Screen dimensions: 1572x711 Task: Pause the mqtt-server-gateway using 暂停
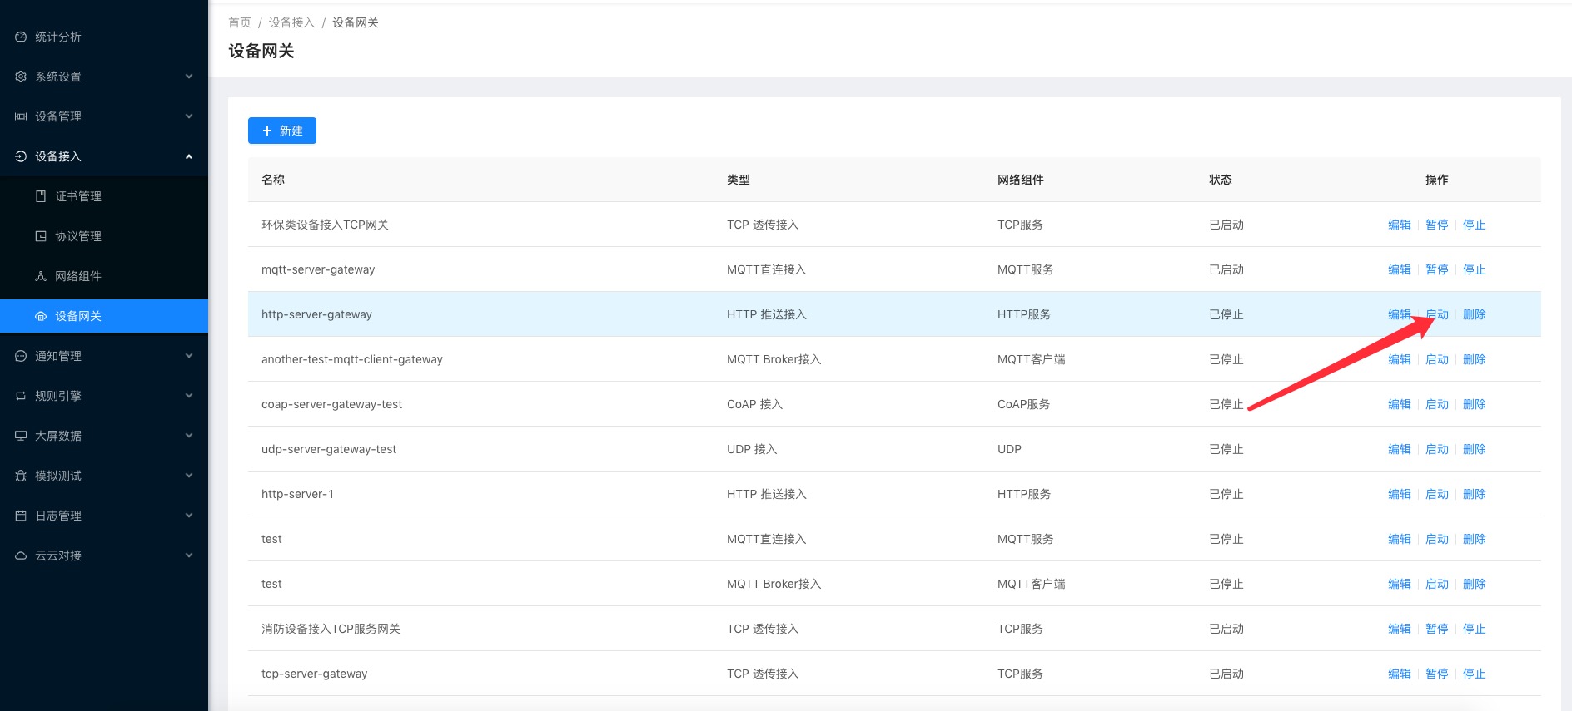point(1437,269)
